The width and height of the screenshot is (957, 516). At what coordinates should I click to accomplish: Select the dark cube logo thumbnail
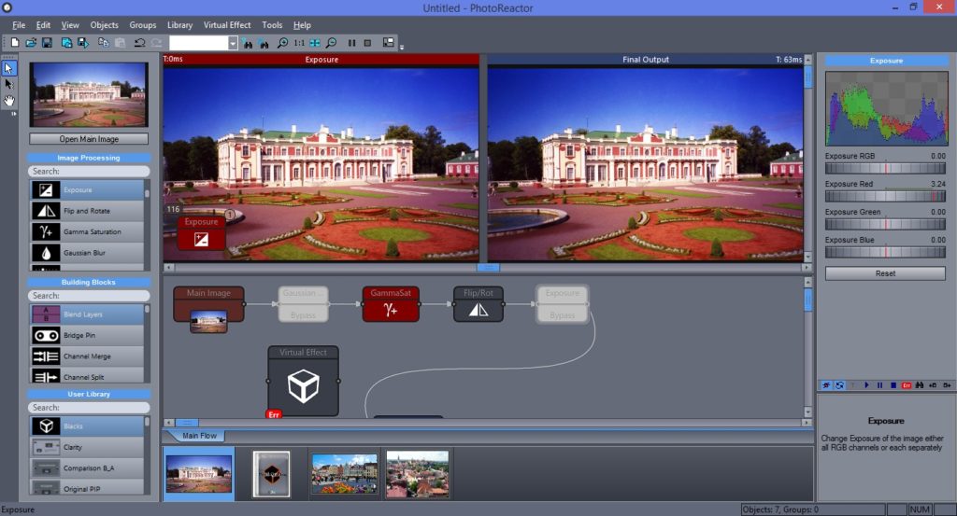pyautogui.click(x=272, y=474)
